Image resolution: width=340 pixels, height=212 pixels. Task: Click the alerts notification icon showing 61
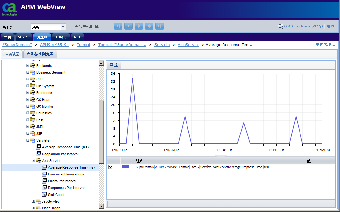[x=281, y=26]
